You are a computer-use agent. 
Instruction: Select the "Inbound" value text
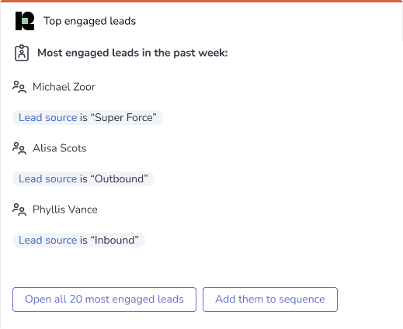click(114, 241)
